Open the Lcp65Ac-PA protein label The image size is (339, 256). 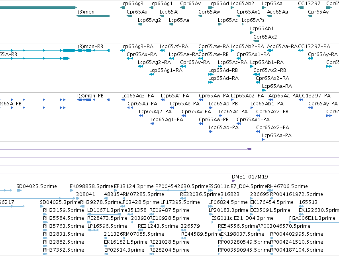233,111
